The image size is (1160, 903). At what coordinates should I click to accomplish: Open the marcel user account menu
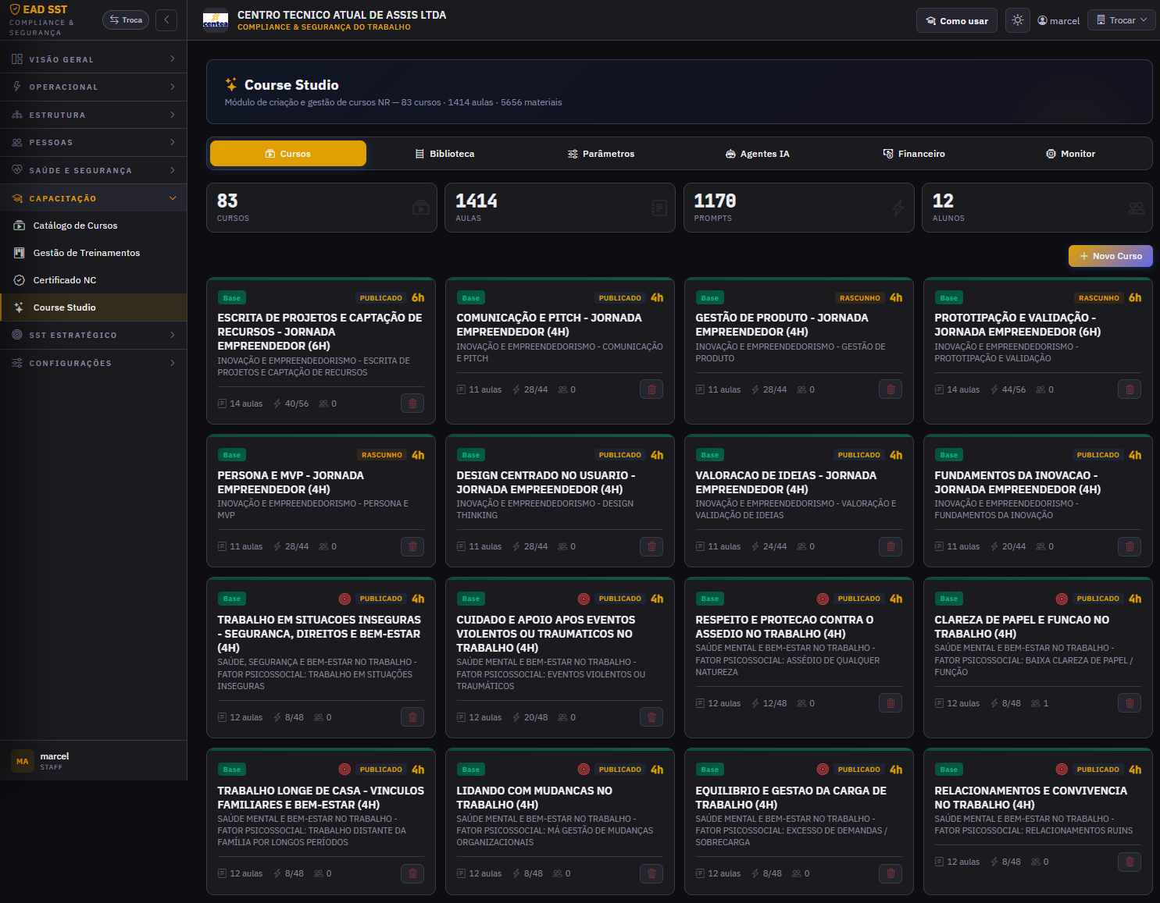[x=1058, y=20]
